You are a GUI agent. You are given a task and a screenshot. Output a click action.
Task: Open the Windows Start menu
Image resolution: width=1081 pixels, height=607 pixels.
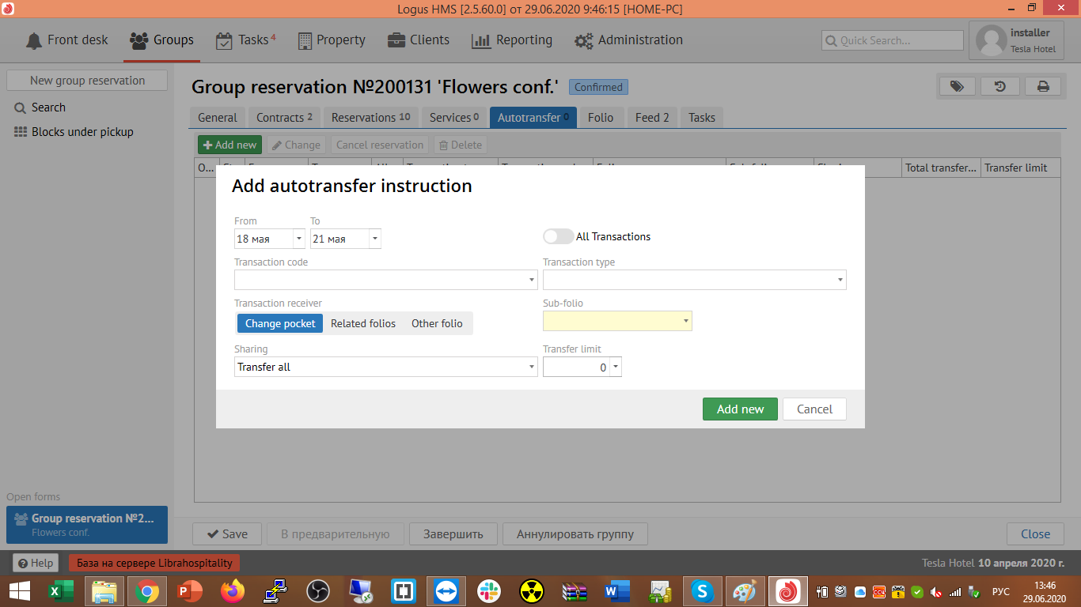click(x=19, y=590)
